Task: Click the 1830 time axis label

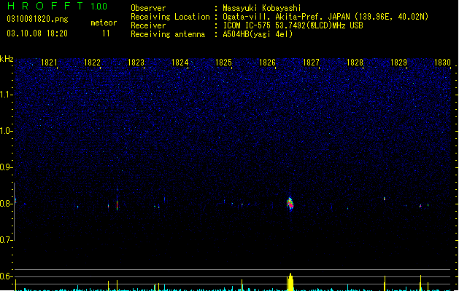Action: (x=442, y=63)
